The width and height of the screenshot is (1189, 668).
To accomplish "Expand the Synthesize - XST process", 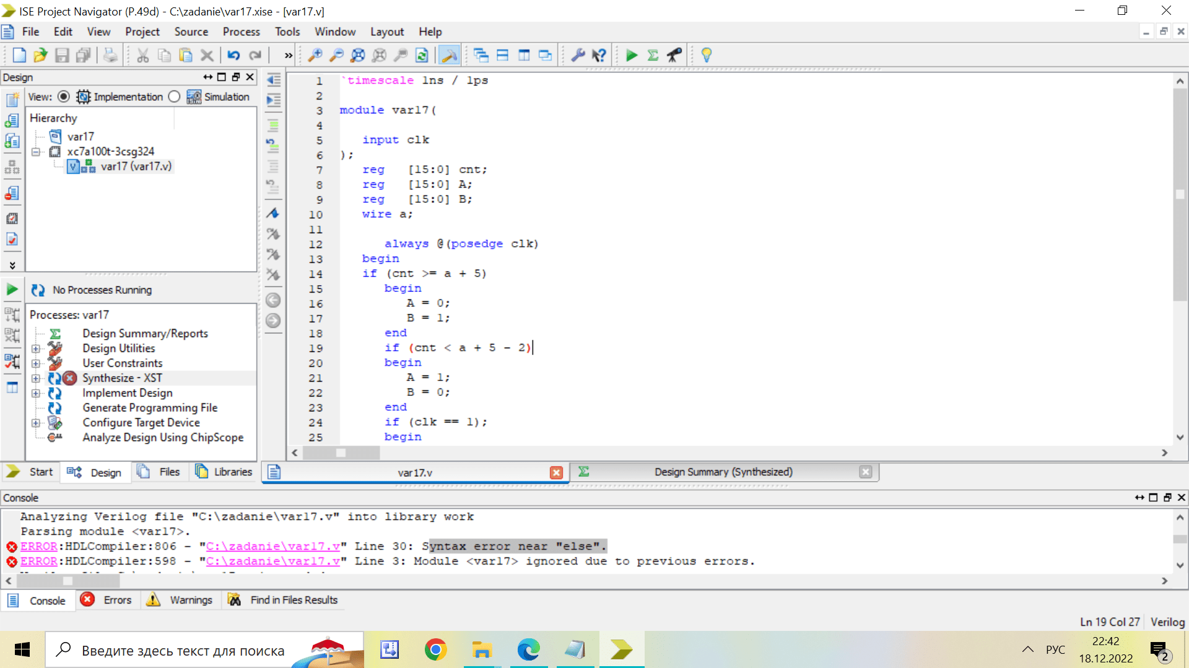I will click(36, 378).
